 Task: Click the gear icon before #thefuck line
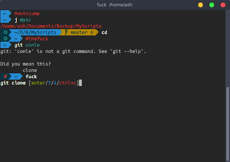coord(5,38)
